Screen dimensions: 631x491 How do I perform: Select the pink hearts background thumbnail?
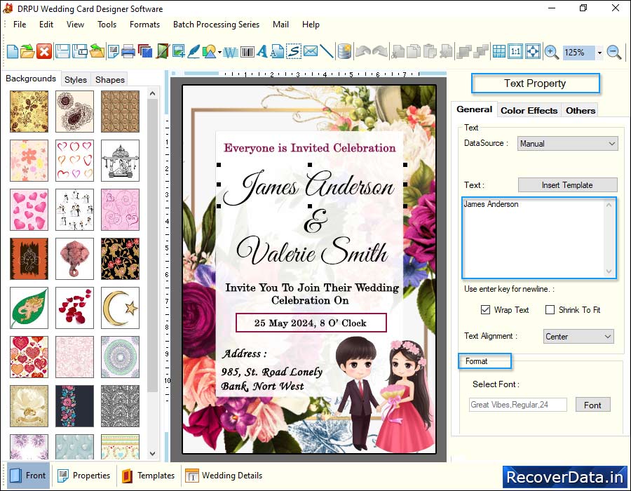[29, 210]
